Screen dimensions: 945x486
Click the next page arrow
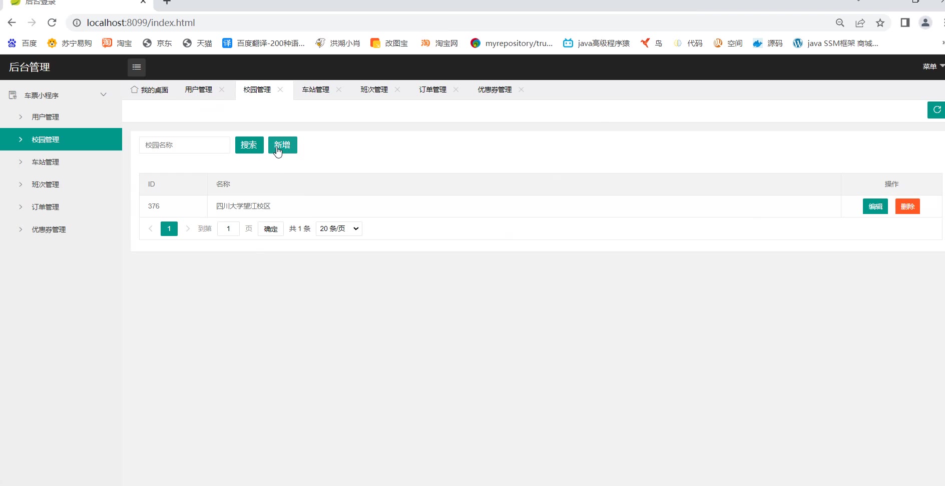(x=188, y=228)
